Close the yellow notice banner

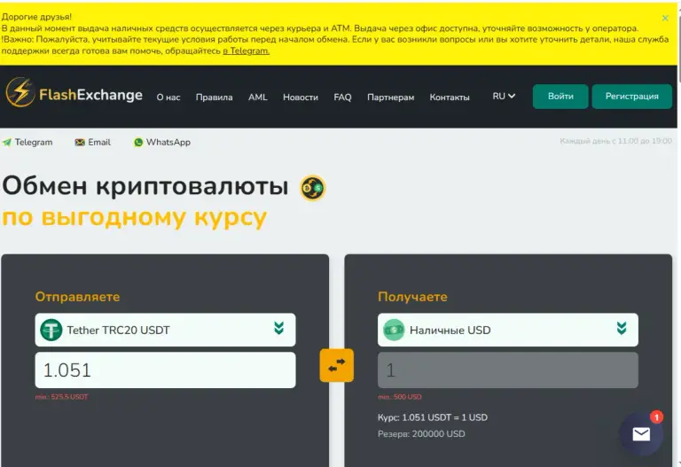pos(665,18)
